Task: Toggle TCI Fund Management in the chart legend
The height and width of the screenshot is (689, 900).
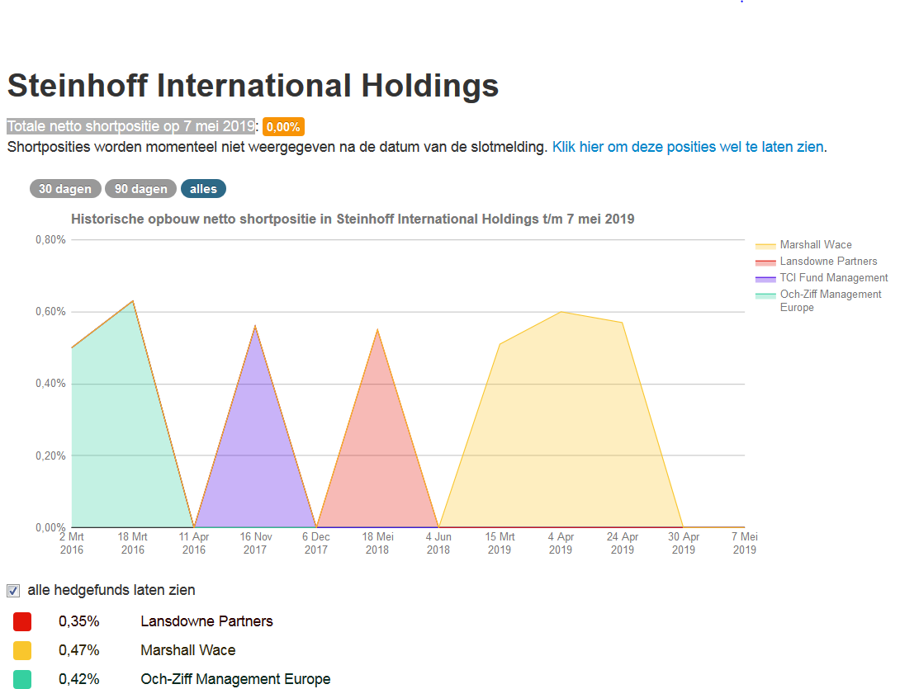Action: 834,277
